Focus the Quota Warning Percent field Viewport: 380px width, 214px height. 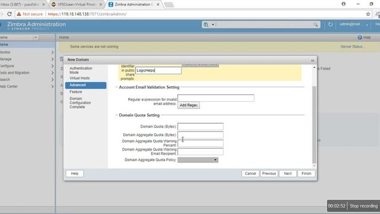tap(201, 143)
